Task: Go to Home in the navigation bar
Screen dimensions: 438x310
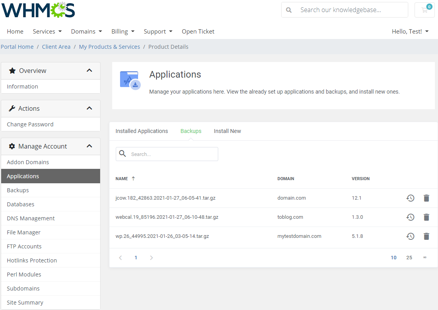Action: [15, 32]
